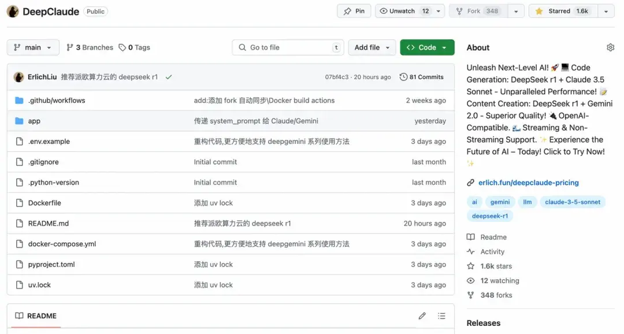The height and width of the screenshot is (334, 624).
Task: Click the link icon beside deepclaude-pricing
Action: pos(470,182)
